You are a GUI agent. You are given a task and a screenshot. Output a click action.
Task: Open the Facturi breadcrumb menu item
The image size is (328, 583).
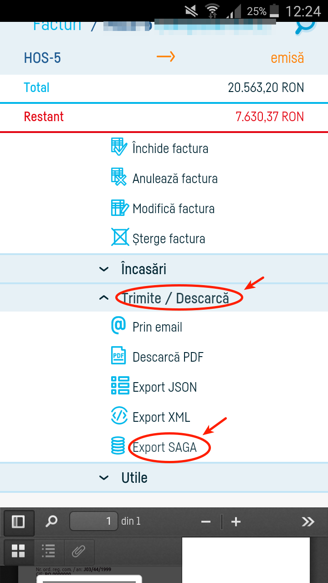[56, 25]
